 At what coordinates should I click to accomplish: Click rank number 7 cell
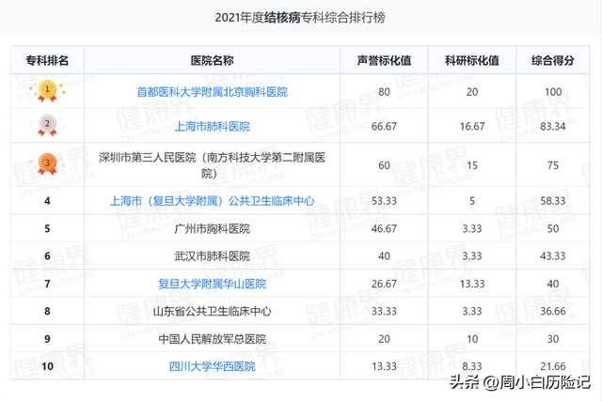pos(47,284)
